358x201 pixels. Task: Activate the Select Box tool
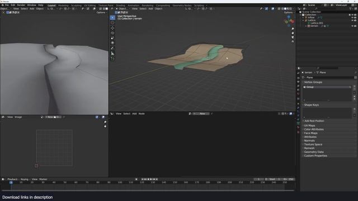pos(112,17)
